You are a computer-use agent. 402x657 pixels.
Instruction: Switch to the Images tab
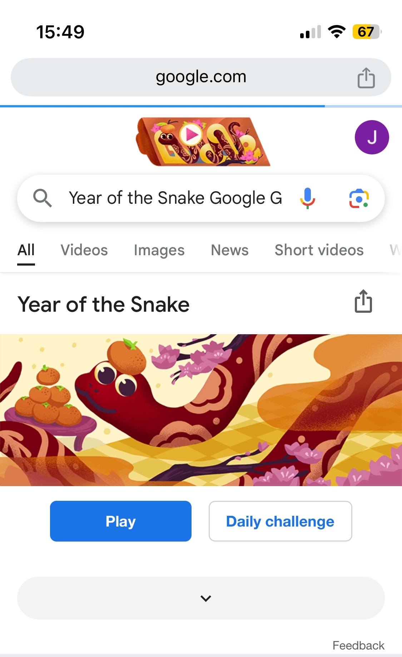pyautogui.click(x=159, y=250)
